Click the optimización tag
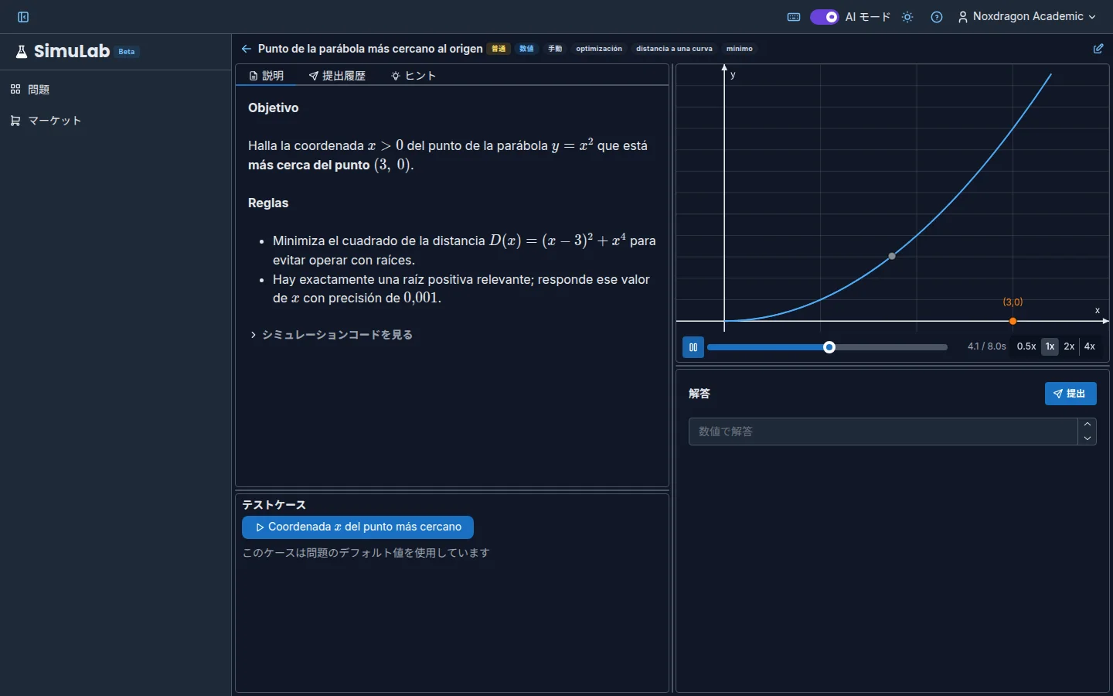1113x696 pixels. point(599,49)
